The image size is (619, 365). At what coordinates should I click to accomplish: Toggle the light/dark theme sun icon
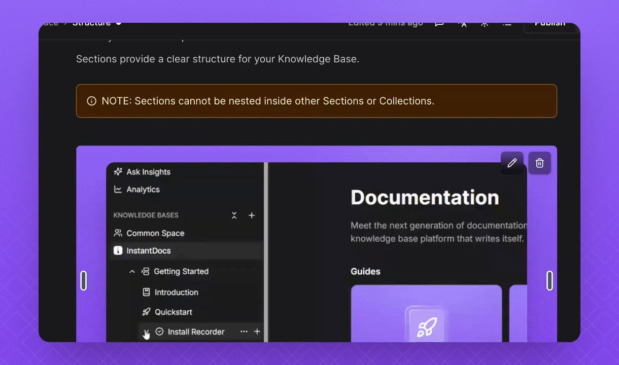tap(485, 24)
